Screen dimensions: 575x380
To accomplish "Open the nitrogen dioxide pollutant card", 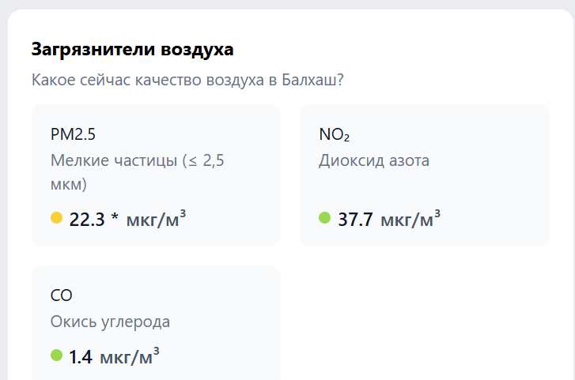I will coord(424,175).
